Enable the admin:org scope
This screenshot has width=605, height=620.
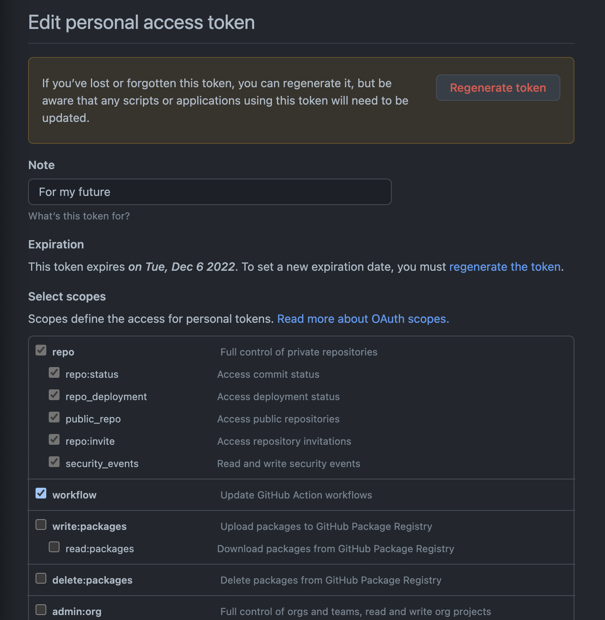40,610
